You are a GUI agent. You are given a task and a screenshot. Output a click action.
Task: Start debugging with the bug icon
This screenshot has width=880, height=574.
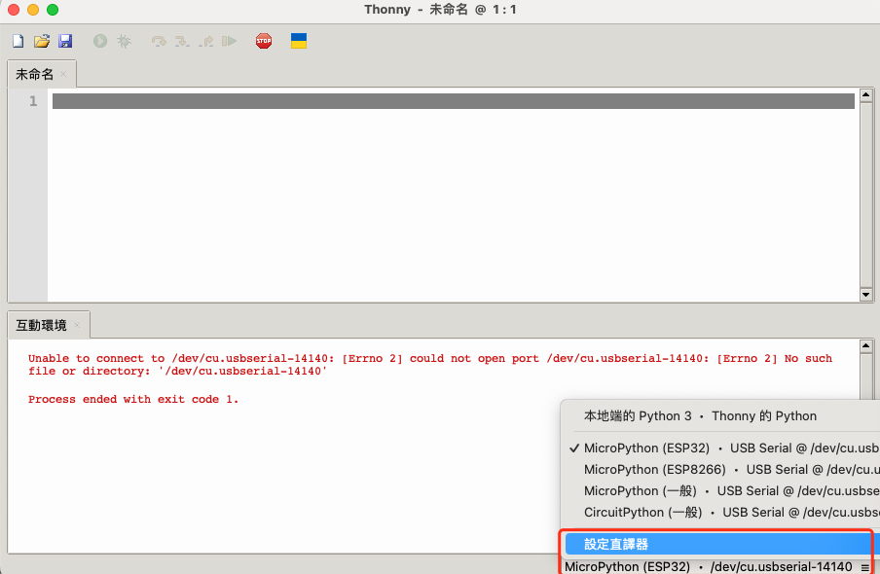point(124,41)
